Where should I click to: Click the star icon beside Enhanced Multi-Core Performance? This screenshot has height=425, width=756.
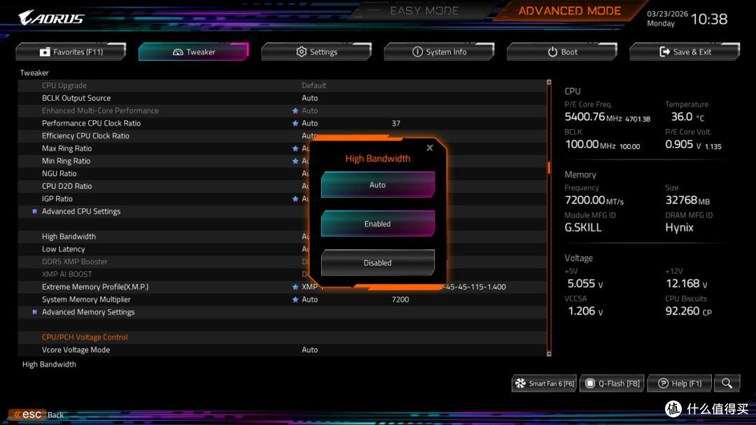click(295, 110)
